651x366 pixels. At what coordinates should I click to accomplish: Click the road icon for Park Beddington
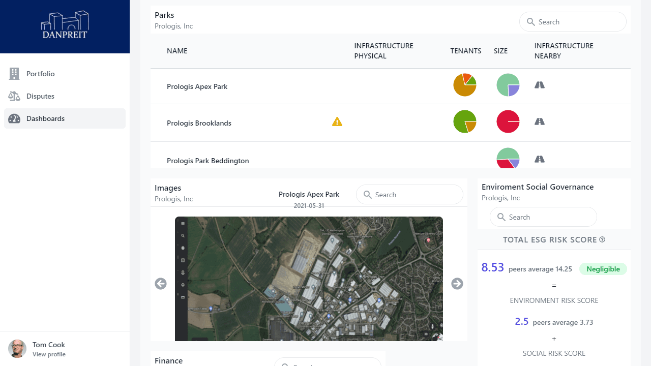click(540, 159)
